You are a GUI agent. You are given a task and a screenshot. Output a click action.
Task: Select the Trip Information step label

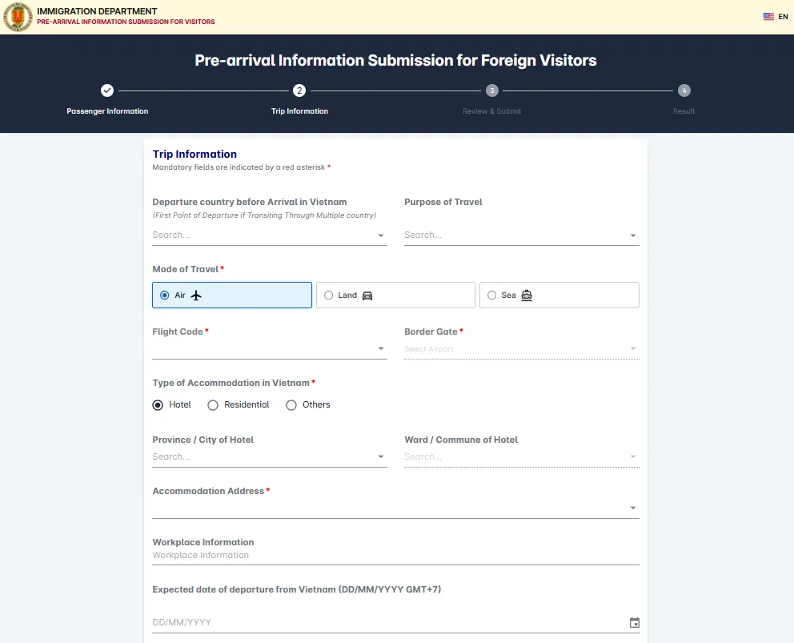[299, 111]
